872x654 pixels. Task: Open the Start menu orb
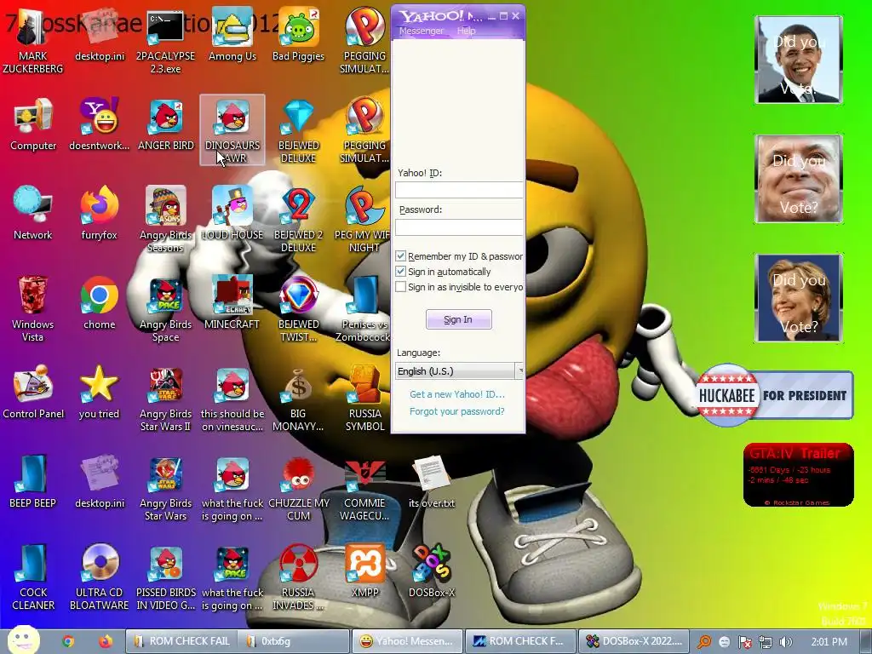click(x=24, y=640)
